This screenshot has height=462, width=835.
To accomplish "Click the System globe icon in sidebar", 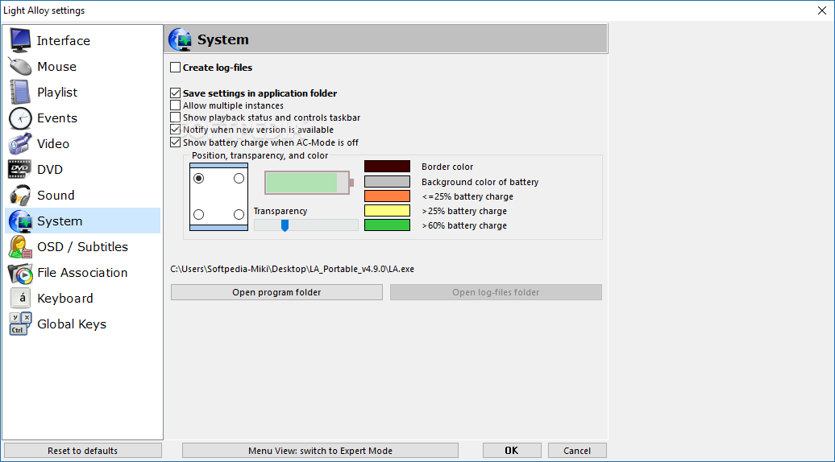I will [x=20, y=221].
